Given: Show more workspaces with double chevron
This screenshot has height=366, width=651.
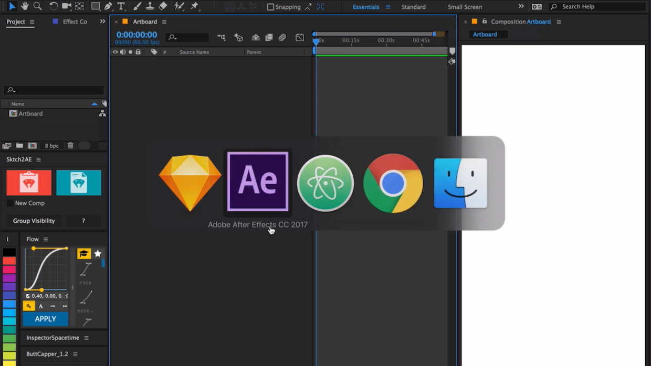Looking at the screenshot, I should pyautogui.click(x=521, y=7).
